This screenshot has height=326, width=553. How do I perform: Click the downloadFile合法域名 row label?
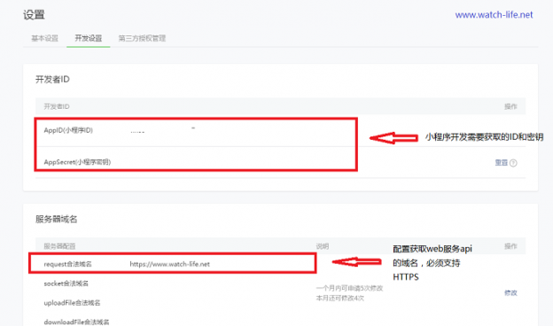(x=76, y=322)
